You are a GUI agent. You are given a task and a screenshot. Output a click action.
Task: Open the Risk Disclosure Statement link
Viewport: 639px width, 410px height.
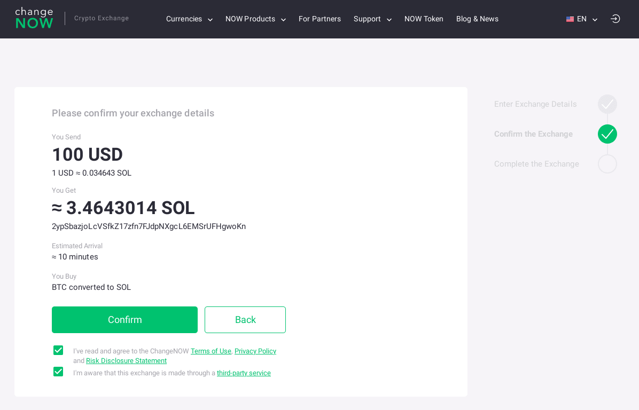click(x=126, y=361)
